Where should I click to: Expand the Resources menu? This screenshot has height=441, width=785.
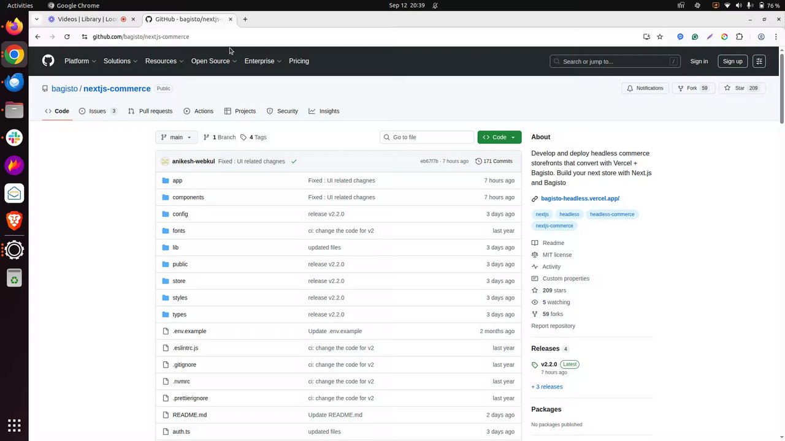[x=164, y=61]
